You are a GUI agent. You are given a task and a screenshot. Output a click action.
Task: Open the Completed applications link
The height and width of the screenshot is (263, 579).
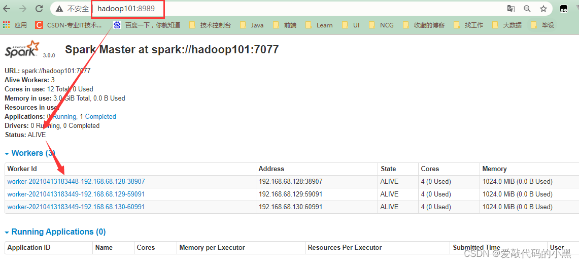[x=100, y=116]
